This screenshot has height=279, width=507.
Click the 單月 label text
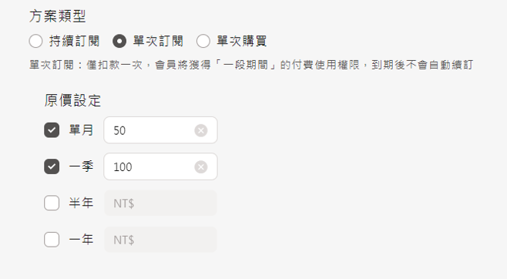81,130
